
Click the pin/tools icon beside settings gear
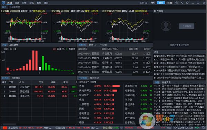pyautogui.click(x=182, y=3)
